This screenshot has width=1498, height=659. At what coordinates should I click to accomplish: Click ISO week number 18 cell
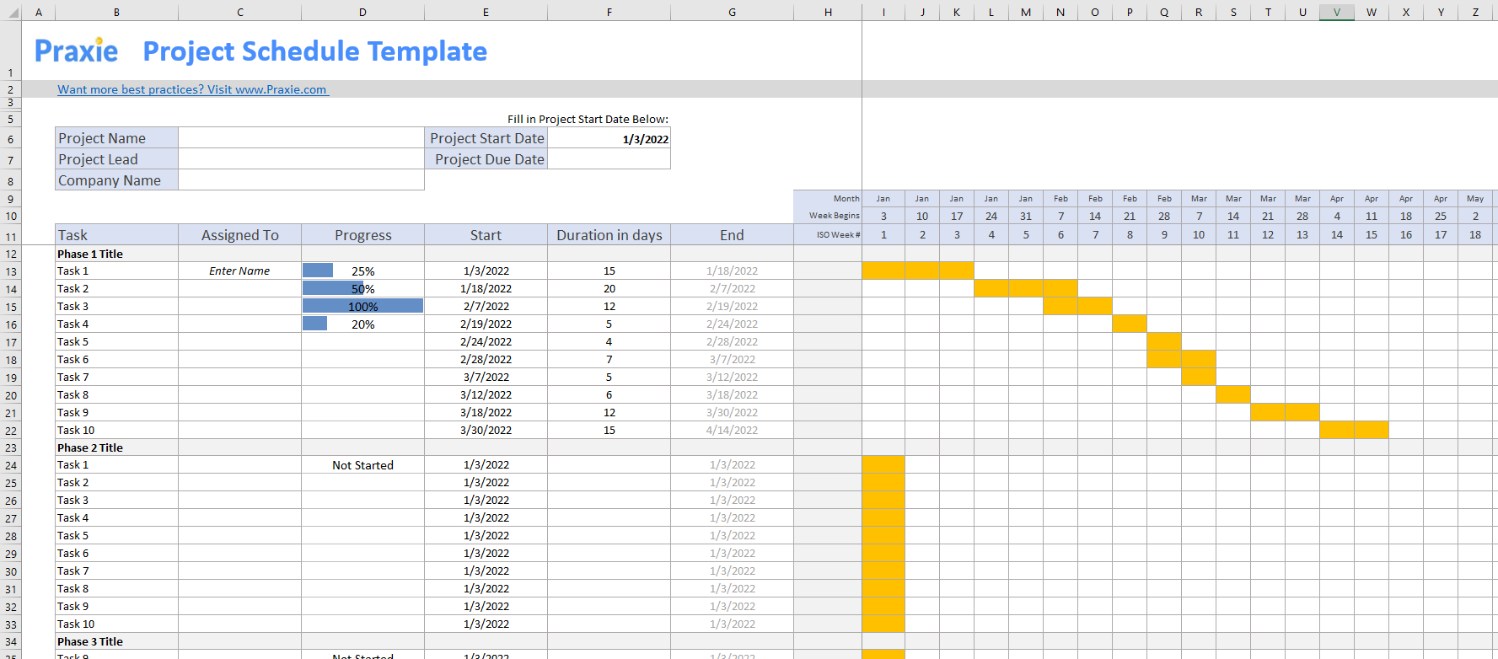point(1474,235)
